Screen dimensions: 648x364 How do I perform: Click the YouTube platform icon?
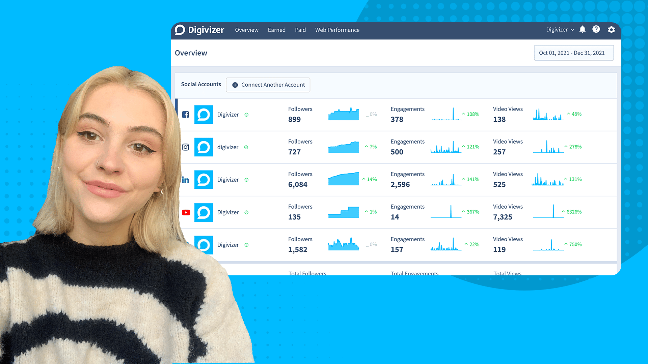pyautogui.click(x=186, y=212)
